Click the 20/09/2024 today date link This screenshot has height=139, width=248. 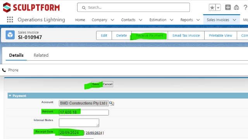(x=94, y=133)
